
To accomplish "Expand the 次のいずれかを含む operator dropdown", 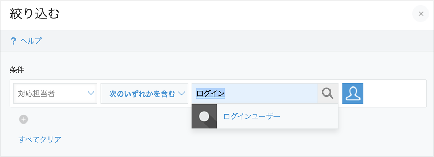I will tap(144, 94).
